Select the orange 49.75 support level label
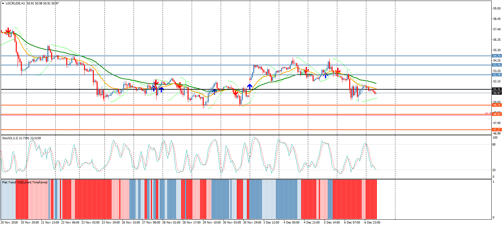Screen dimensions: 504x226 (497, 105)
